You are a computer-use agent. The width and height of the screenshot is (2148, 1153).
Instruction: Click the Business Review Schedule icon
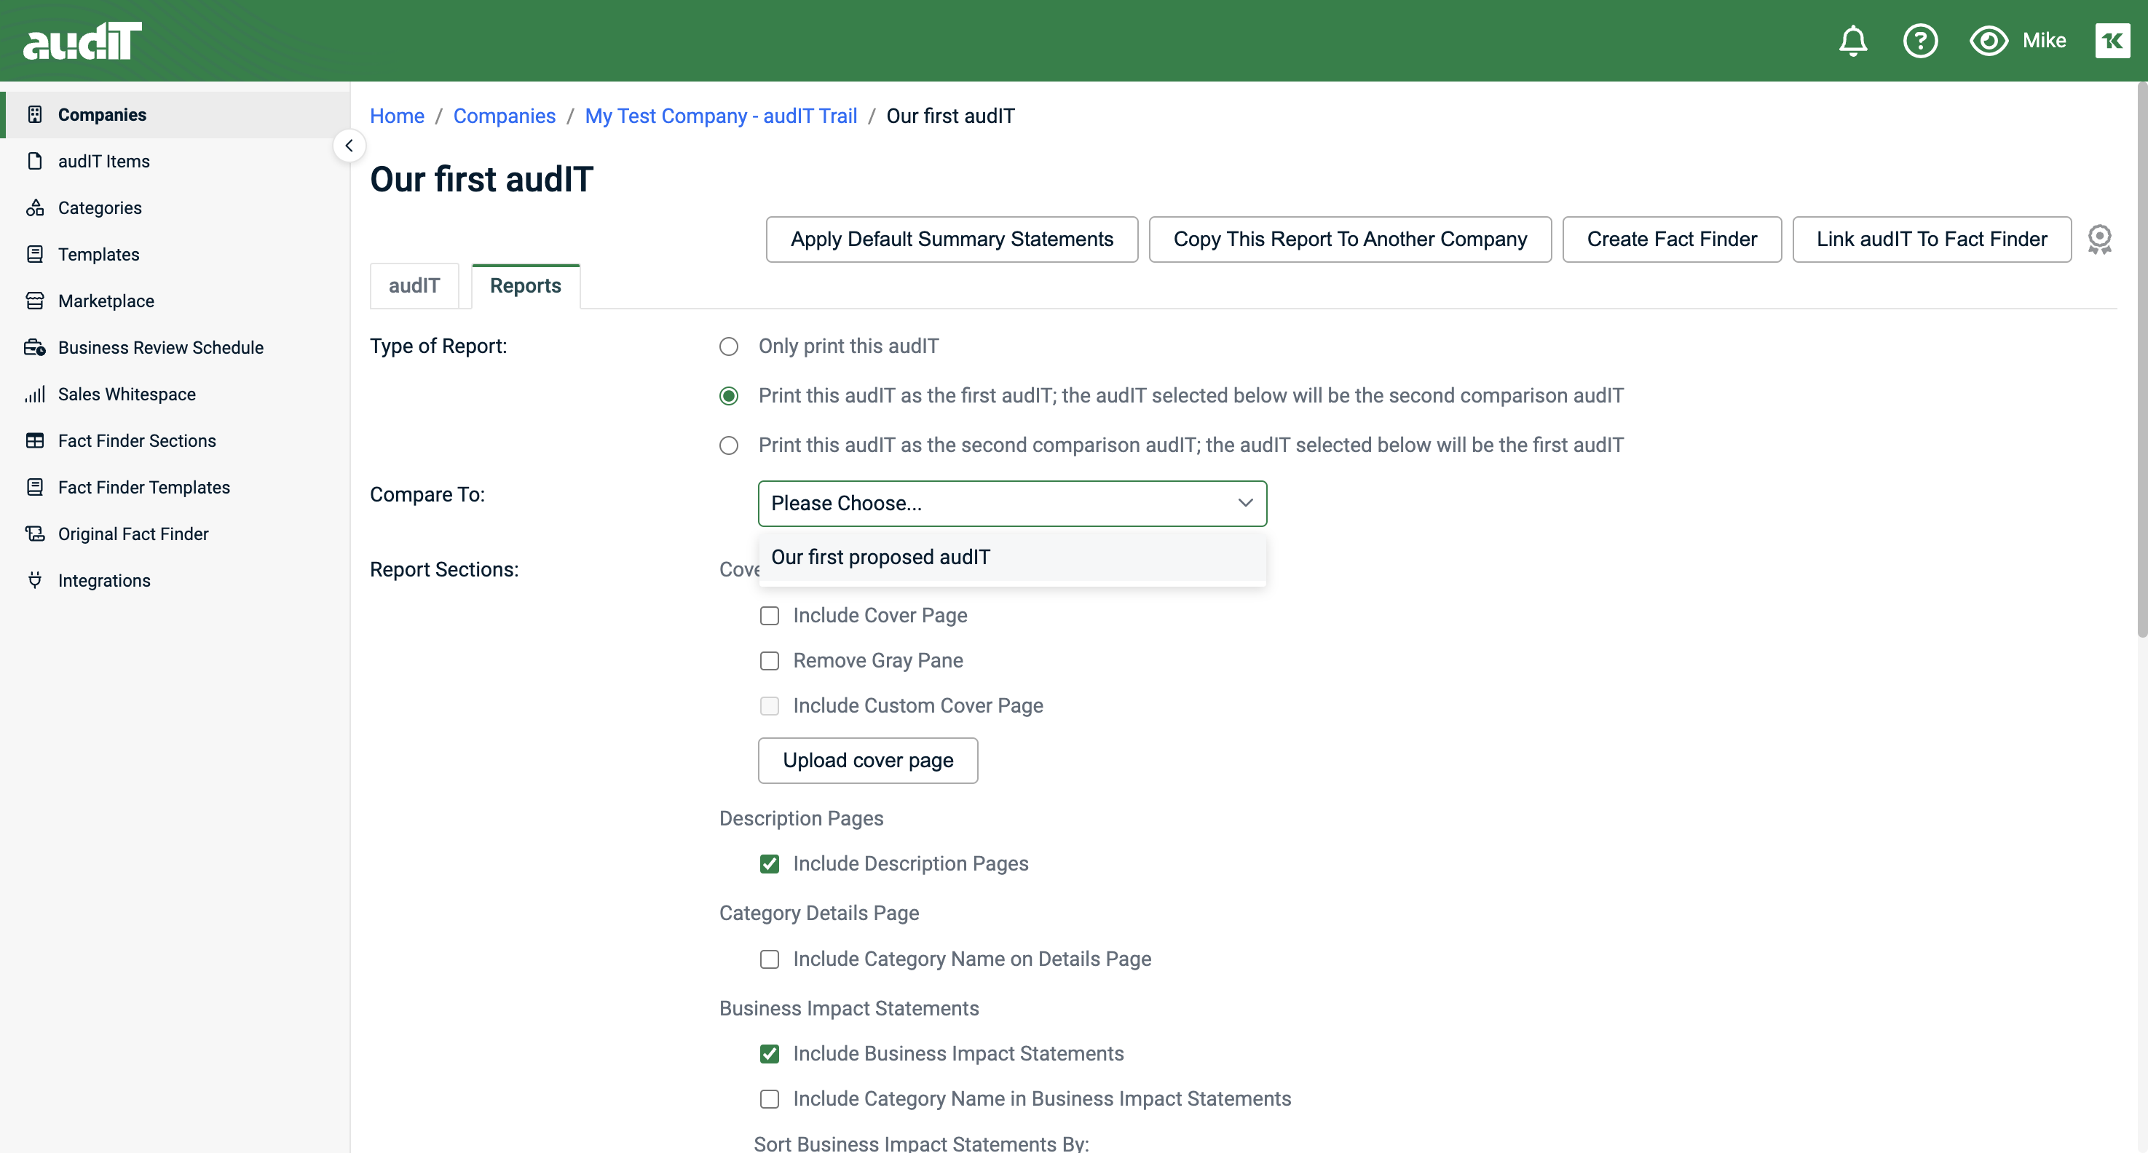[x=34, y=348]
